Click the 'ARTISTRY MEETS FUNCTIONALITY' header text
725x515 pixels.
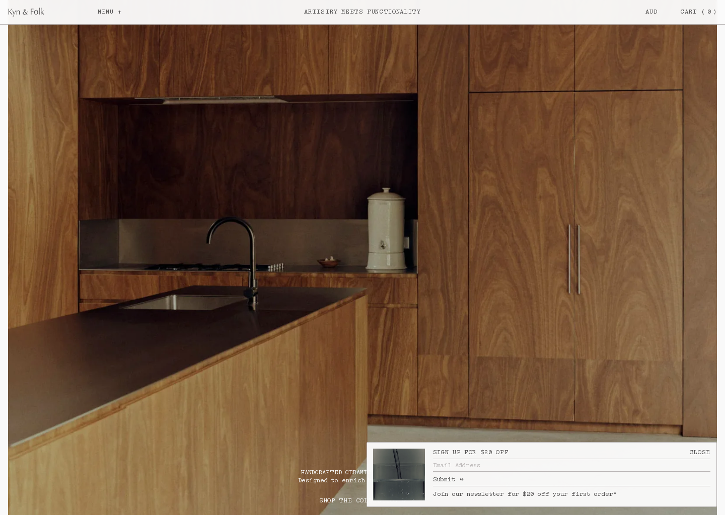click(362, 12)
